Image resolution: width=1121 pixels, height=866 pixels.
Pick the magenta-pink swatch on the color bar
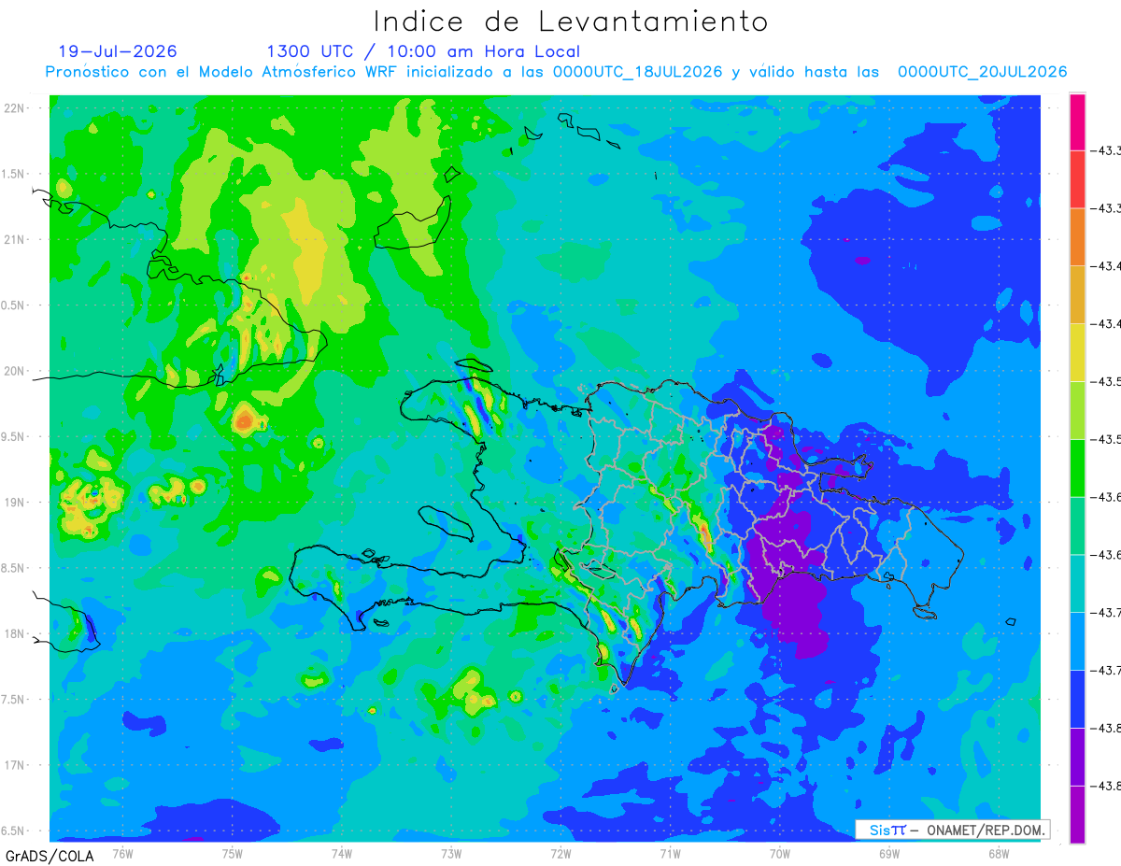click(1077, 122)
